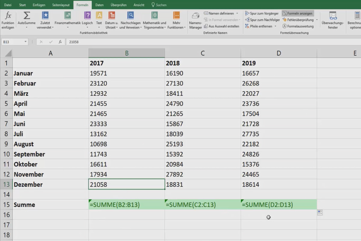Toggle Formeln anzeigen off
Image resolution: width=361 pixels, height=241 pixels.
tap(298, 13)
